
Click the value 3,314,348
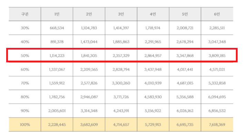[89, 111]
